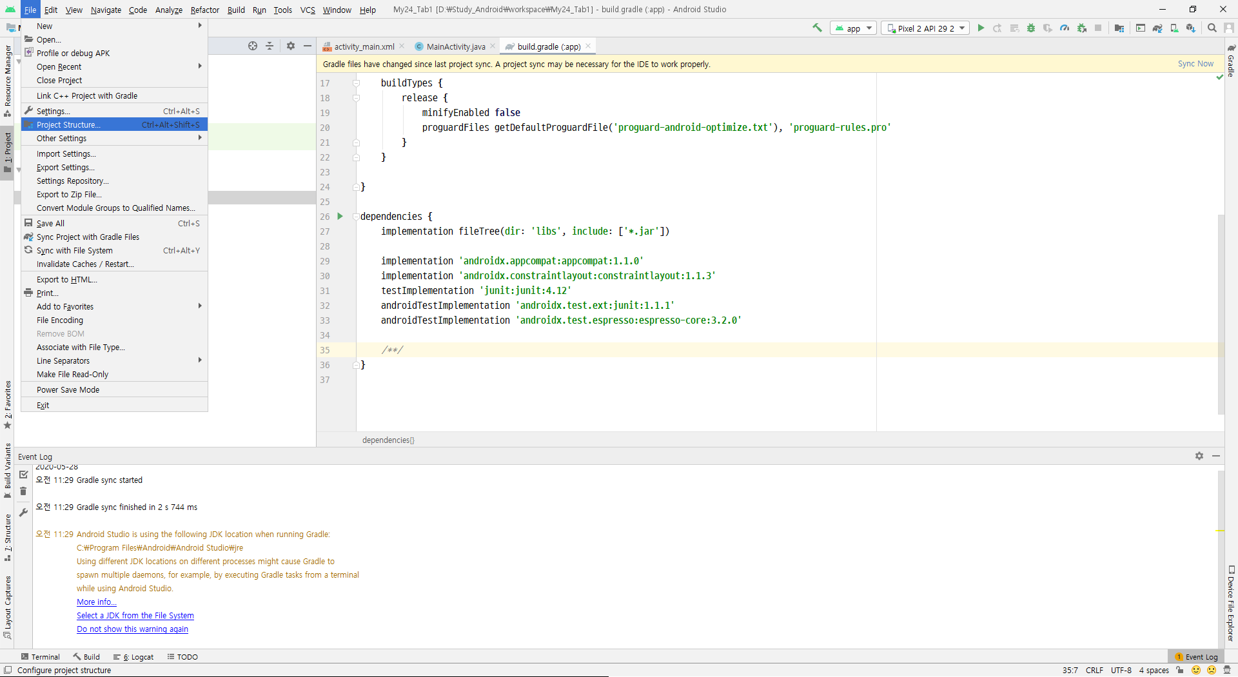The width and height of the screenshot is (1238, 677).
Task: Click the Run Anything toolbar icon
Action: point(1141,28)
